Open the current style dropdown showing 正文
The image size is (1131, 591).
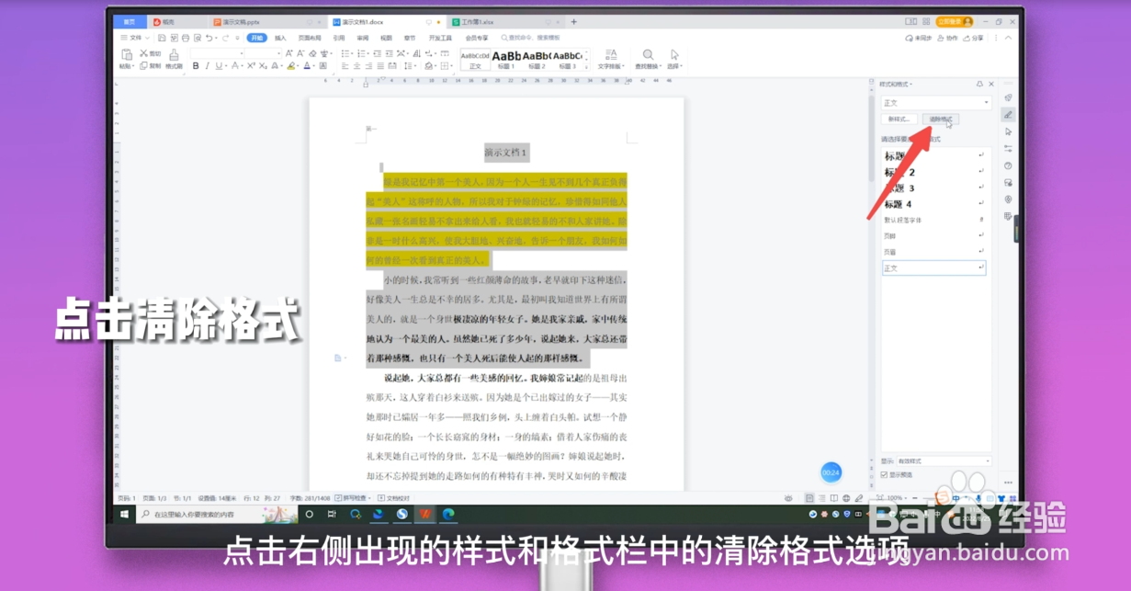coord(935,102)
